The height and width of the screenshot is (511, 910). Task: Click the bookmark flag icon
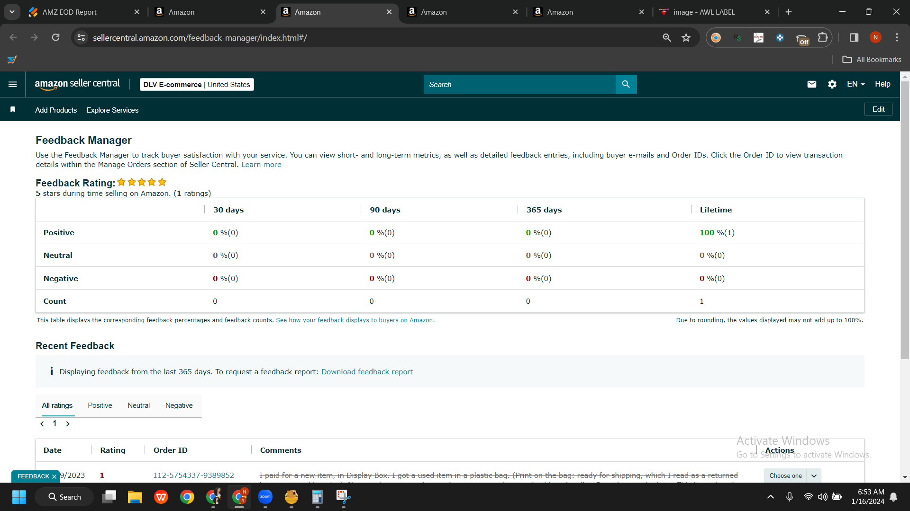click(x=13, y=110)
